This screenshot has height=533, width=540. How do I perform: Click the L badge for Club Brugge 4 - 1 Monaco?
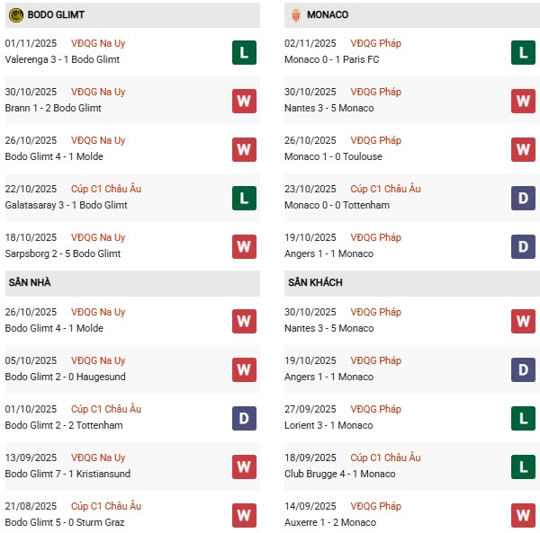524,466
